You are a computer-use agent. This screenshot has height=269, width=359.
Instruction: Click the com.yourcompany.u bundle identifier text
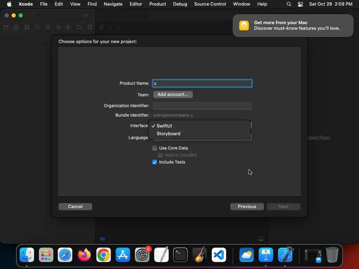173,115
